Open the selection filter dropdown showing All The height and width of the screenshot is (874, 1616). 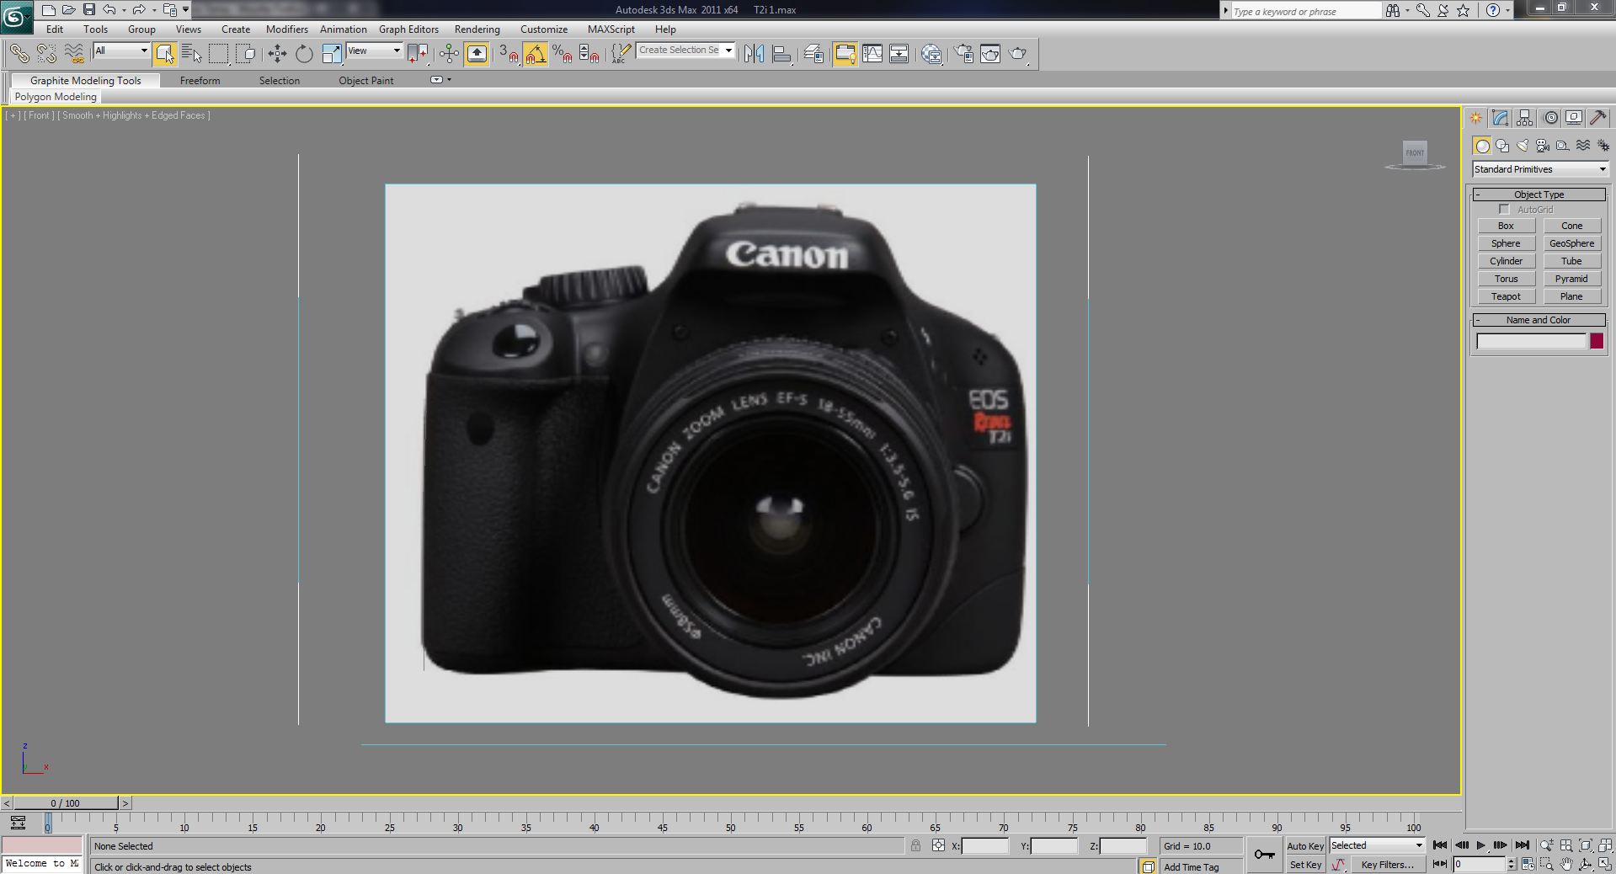(x=121, y=51)
